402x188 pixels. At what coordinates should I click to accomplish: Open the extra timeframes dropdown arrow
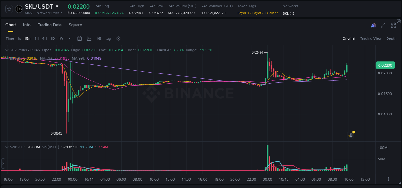69,38
